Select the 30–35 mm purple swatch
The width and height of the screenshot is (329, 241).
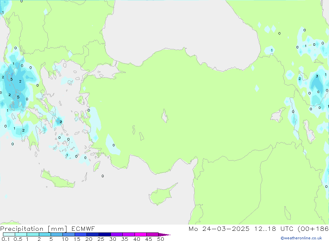116,234
